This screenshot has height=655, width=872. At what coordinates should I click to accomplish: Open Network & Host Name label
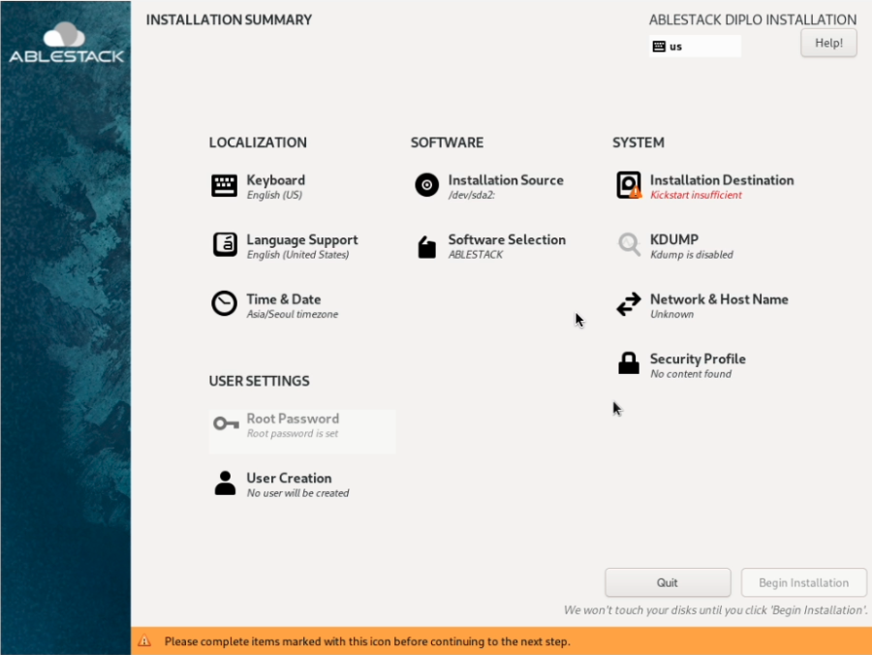click(x=719, y=299)
